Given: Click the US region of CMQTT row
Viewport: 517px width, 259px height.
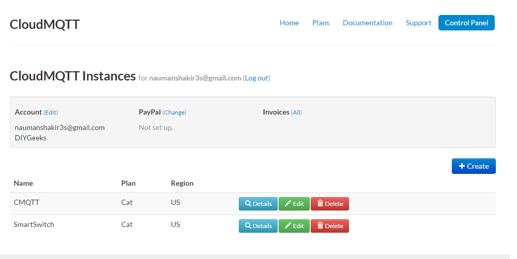Looking at the screenshot, I should (175, 202).
